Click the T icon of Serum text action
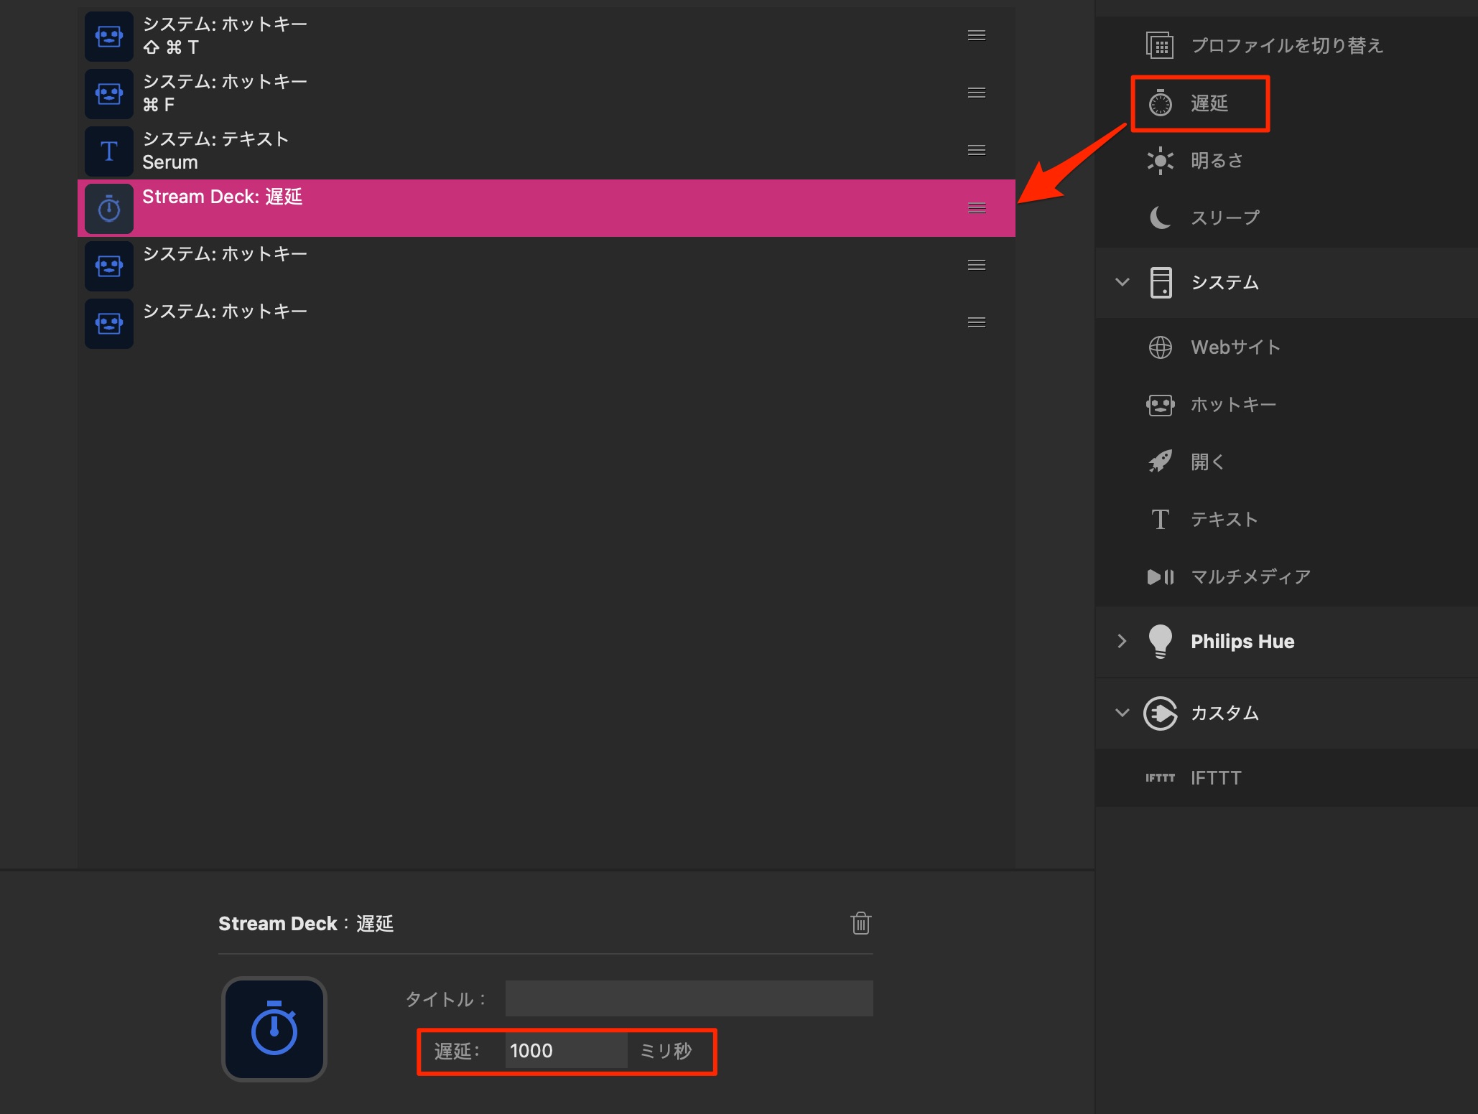The height and width of the screenshot is (1114, 1478). (x=109, y=151)
